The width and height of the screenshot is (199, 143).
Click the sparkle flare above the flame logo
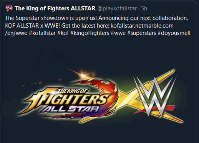click(x=83, y=76)
